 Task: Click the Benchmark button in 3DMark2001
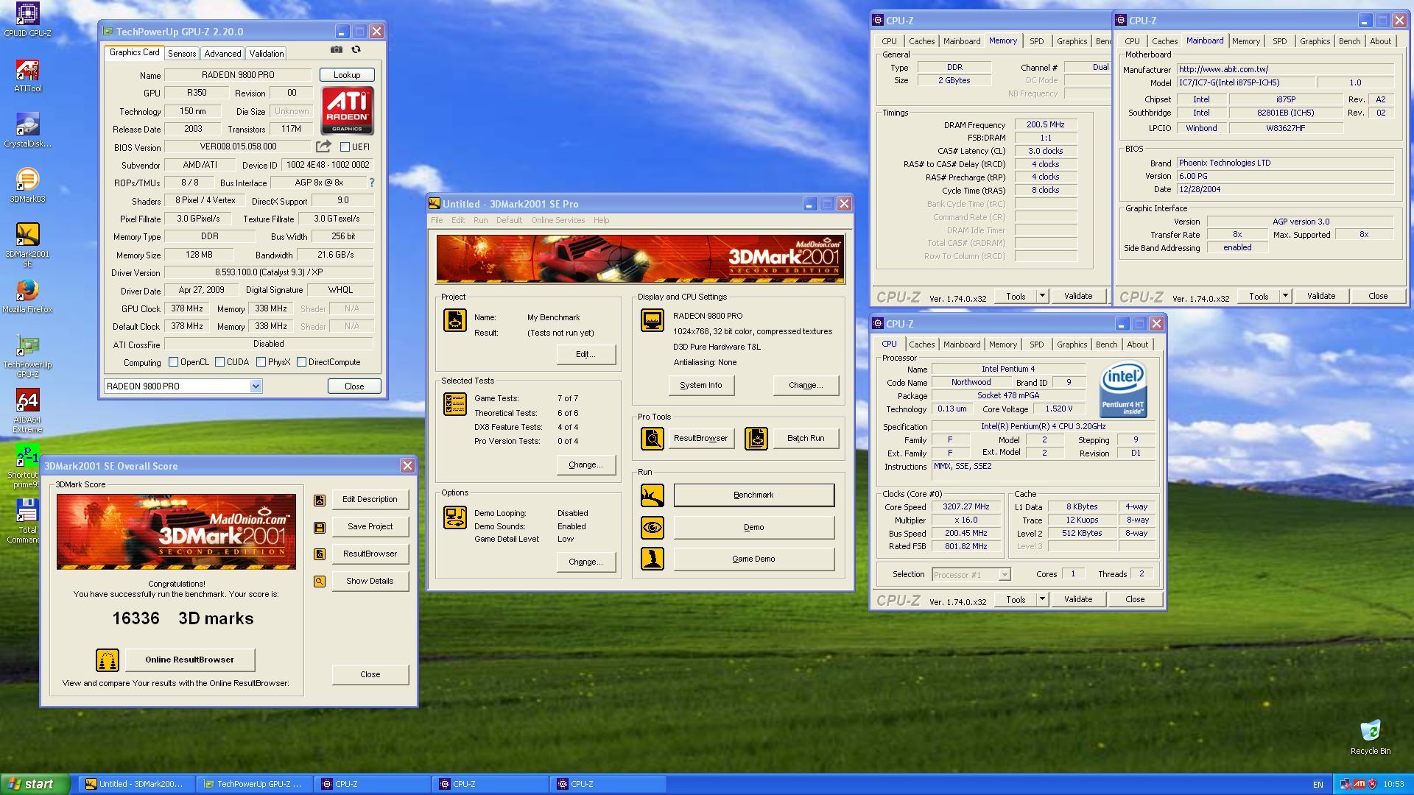(x=753, y=495)
